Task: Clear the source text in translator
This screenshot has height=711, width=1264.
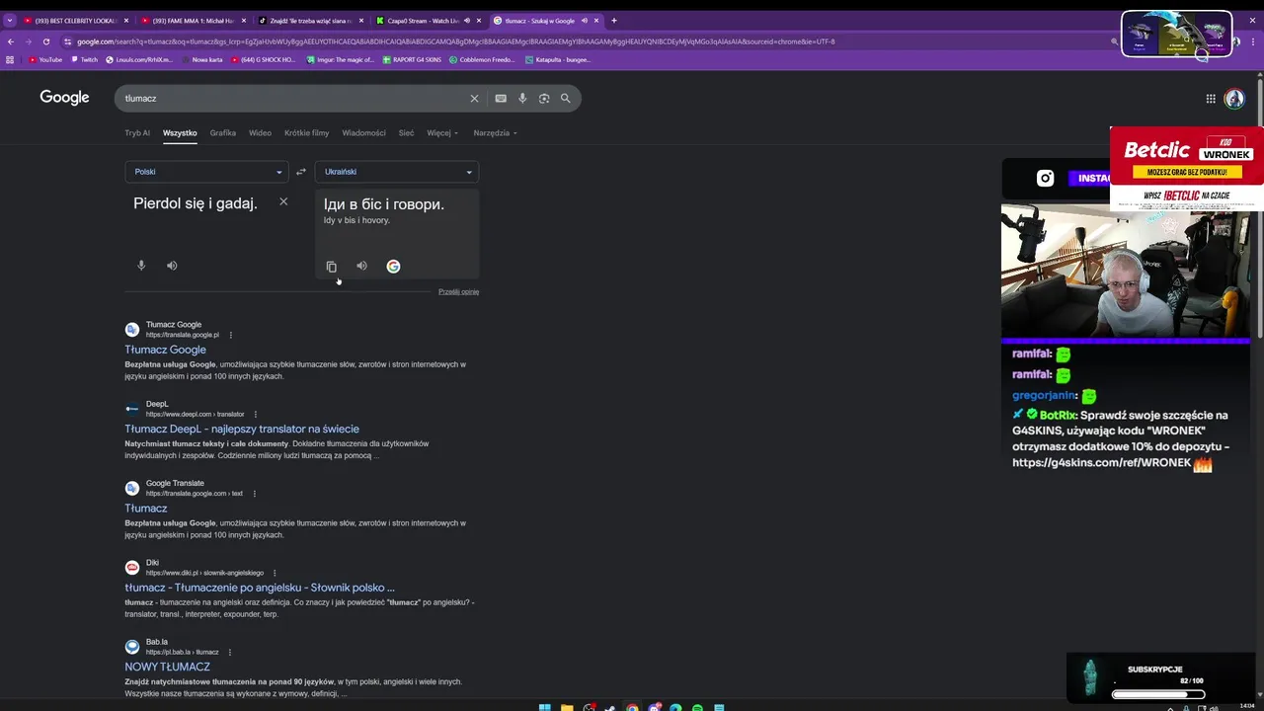Action: coord(283,201)
